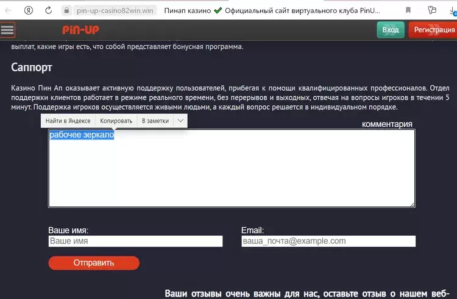Bookmark the page with the bookmark icon

(408, 10)
